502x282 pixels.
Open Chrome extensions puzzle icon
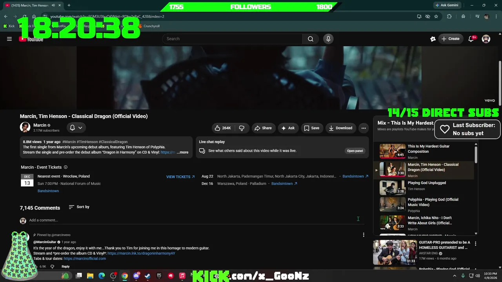click(449, 16)
